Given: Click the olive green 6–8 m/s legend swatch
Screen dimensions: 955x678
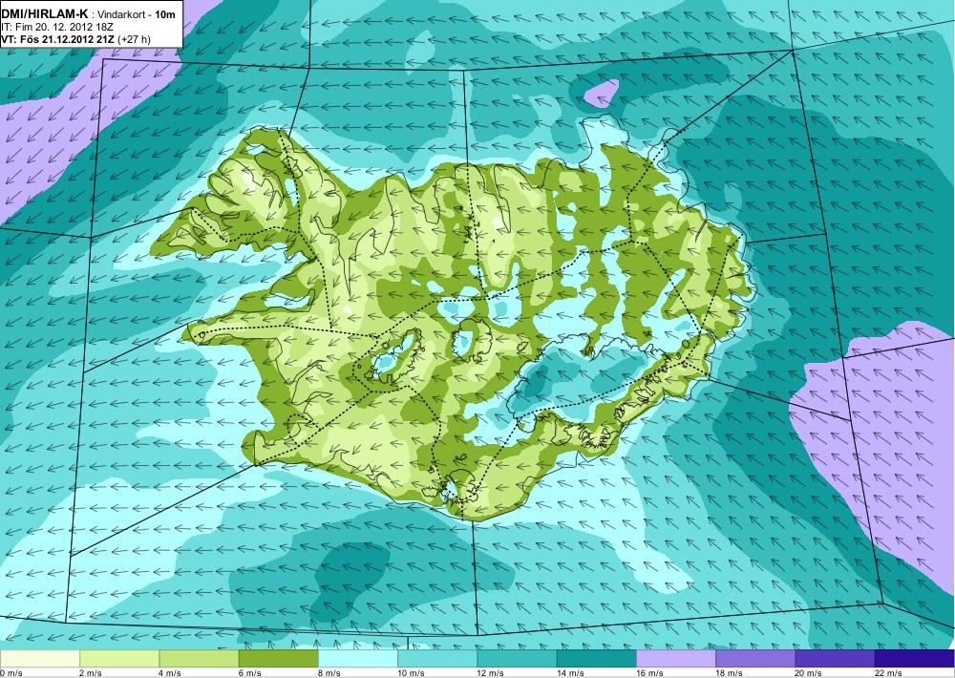Looking at the screenshot, I should tap(278, 659).
